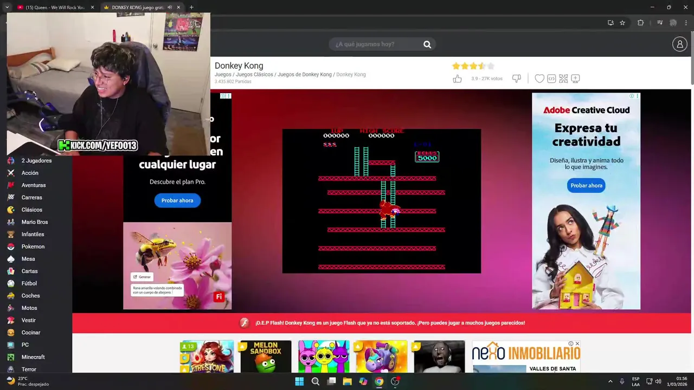Screen dimensions: 694x390
Task: Open the Motos category
Action: click(x=29, y=308)
